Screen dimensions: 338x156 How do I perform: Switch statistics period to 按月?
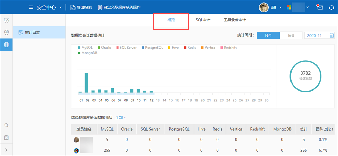point(268,35)
